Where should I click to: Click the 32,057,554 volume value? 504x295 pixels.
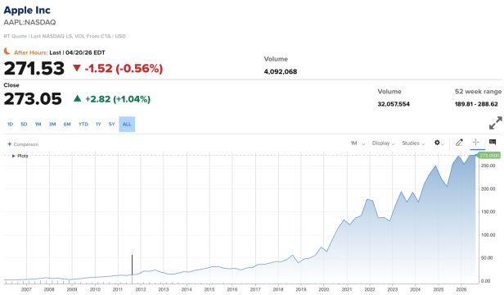click(394, 104)
